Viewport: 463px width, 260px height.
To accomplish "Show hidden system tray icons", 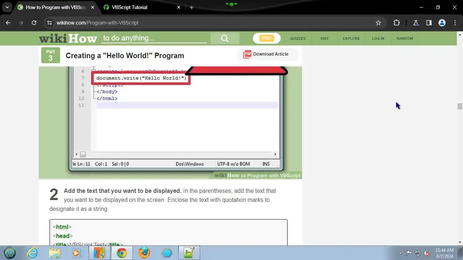I will 400,253.
